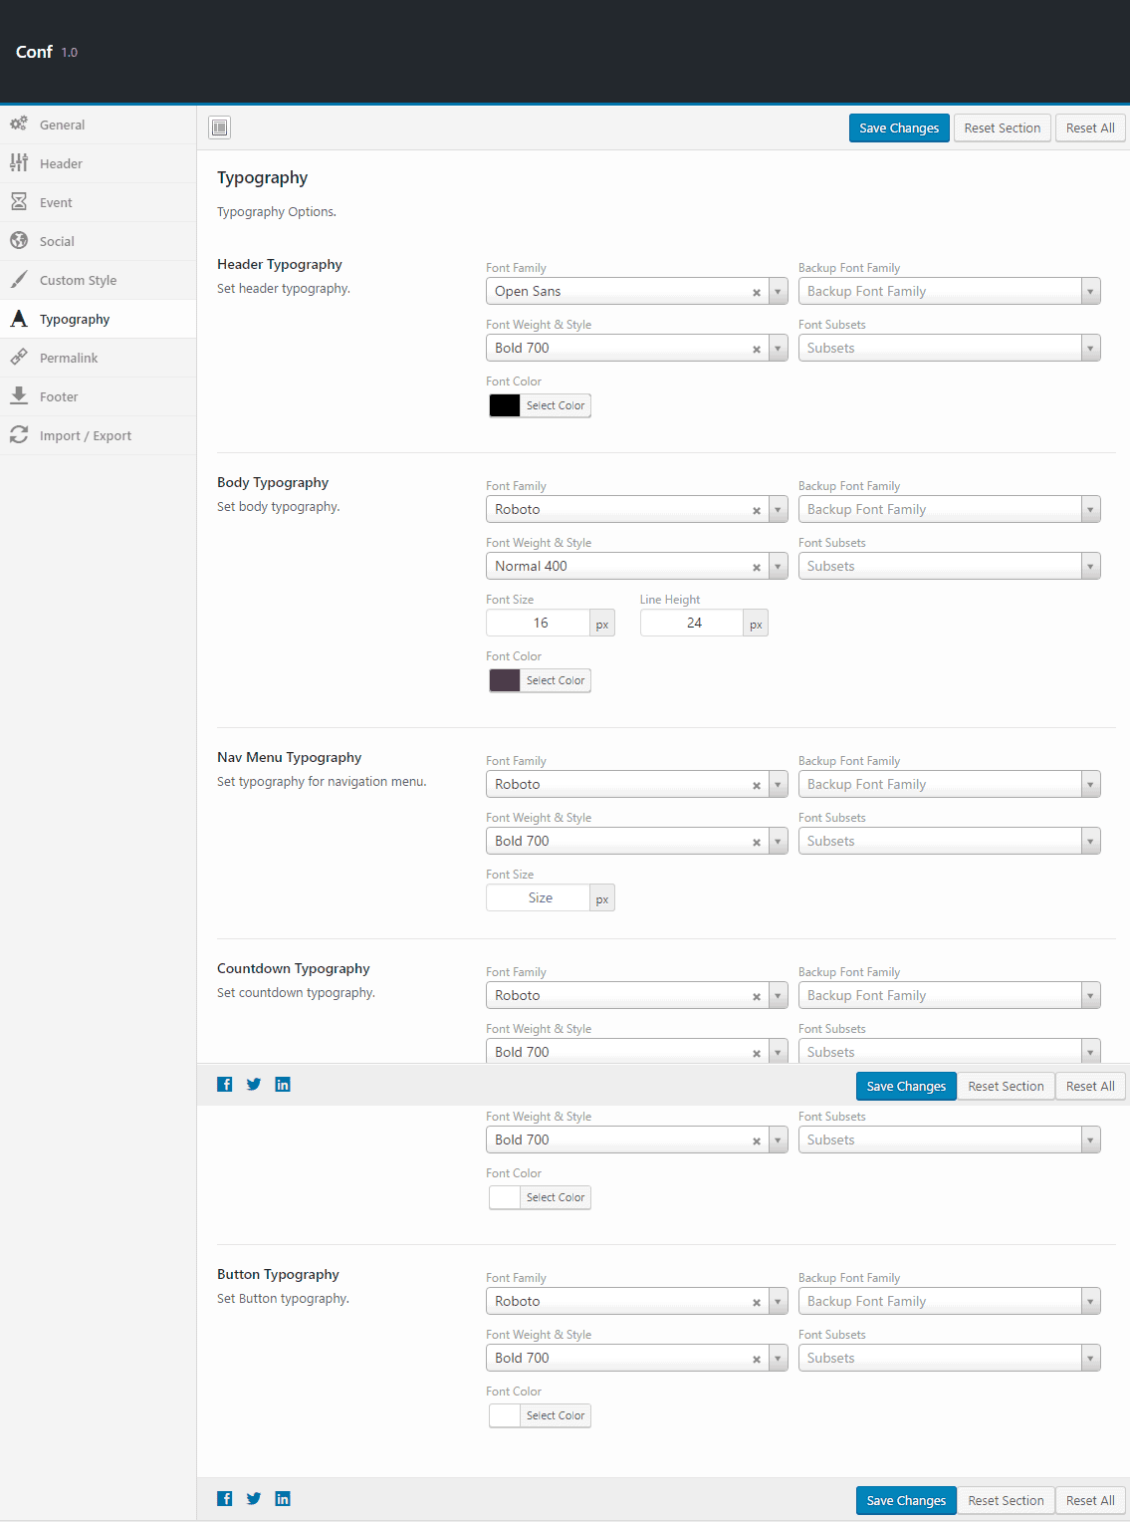The image size is (1130, 1522).
Task: Click the top Reset Section button
Action: coord(1002,128)
